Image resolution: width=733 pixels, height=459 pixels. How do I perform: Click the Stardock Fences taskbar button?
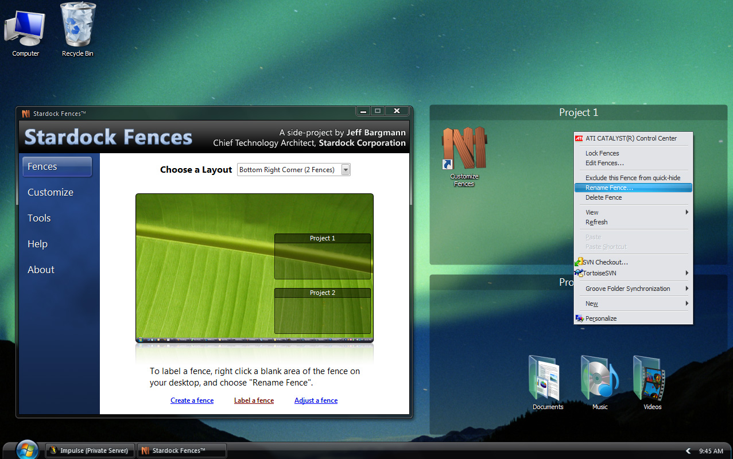coord(182,450)
